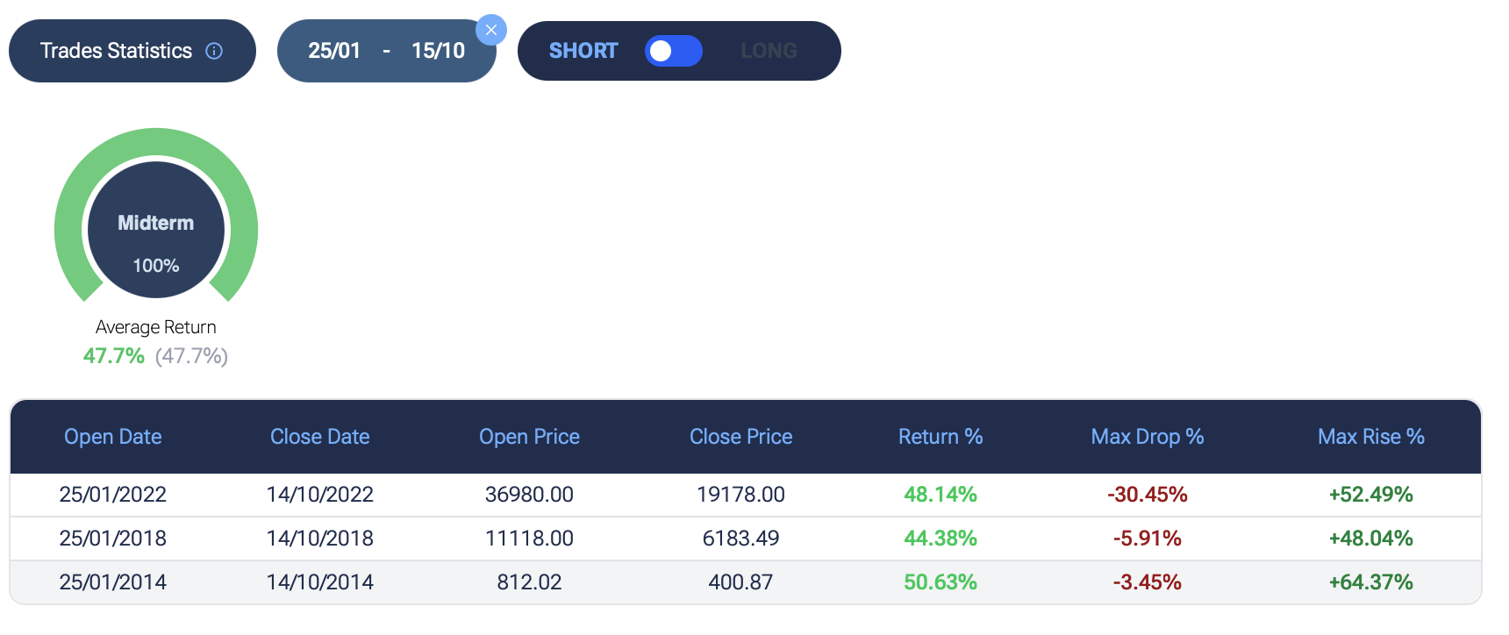Select the 25/01/2022 trade row
The height and width of the screenshot is (635, 1509).
pos(113,495)
